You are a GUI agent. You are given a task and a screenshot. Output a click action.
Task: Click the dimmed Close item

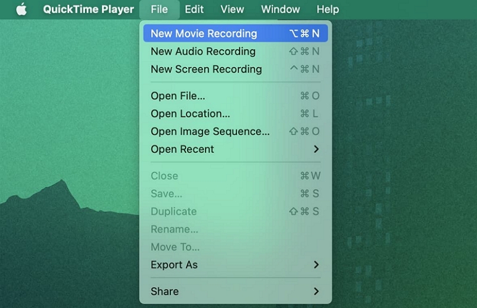(x=236, y=176)
